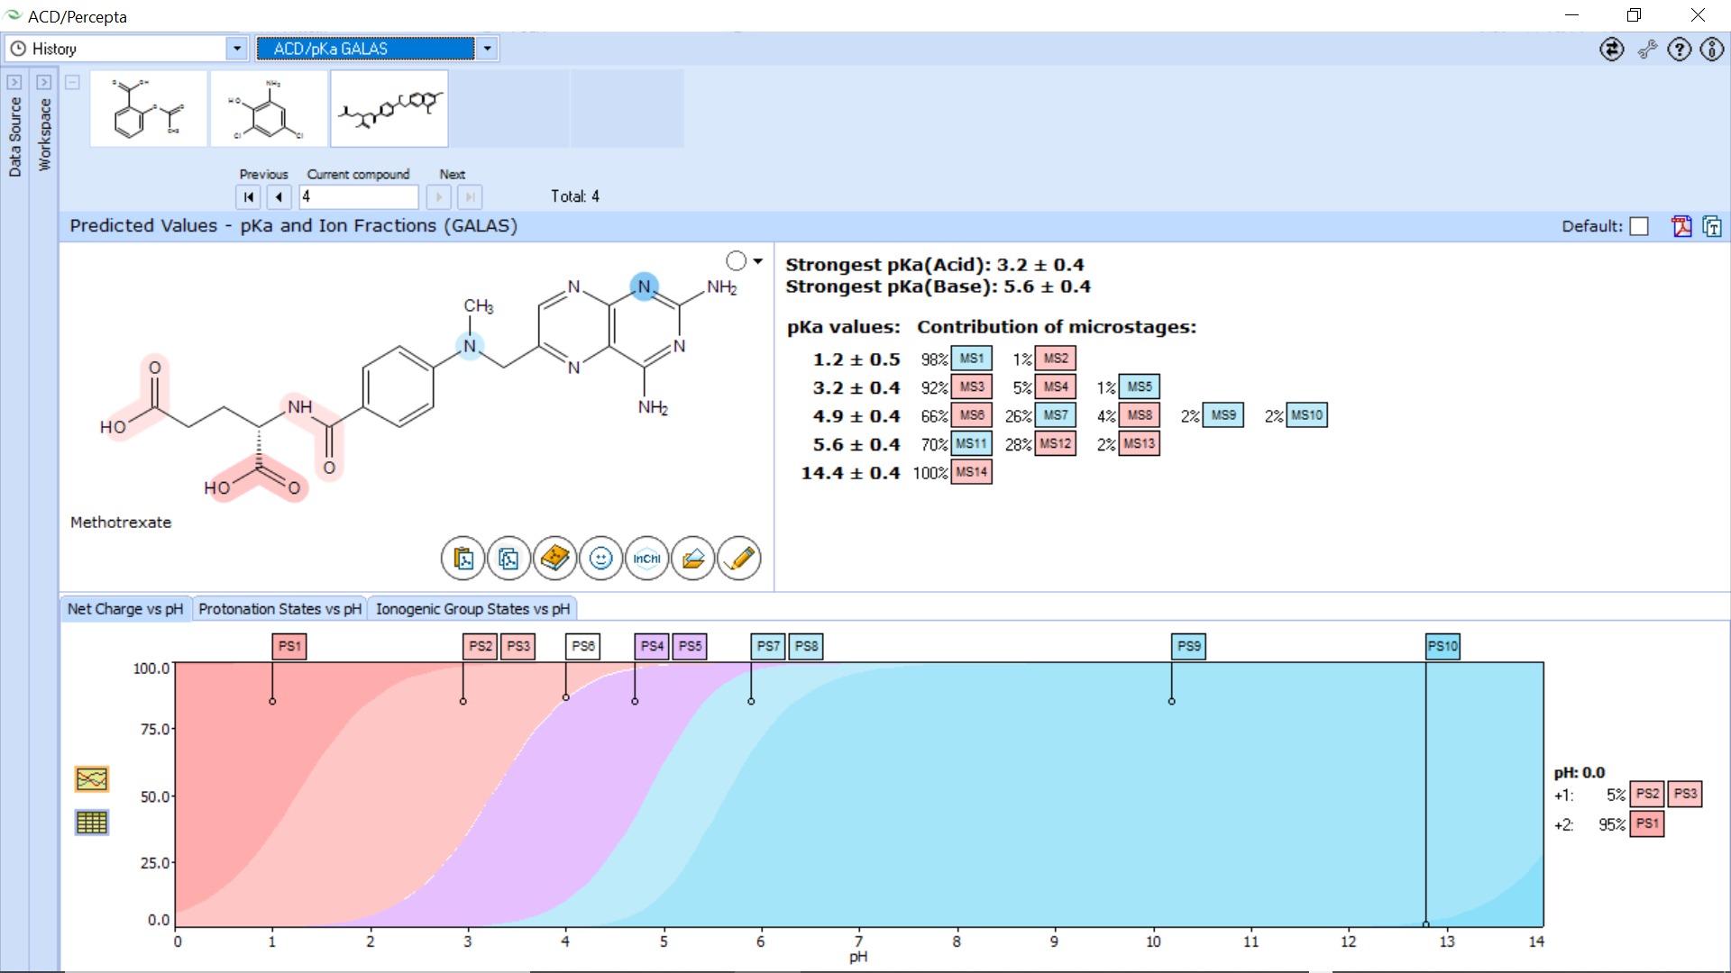This screenshot has height=973, width=1731.
Task: Open the History dropdown arrow
Action: [237, 49]
